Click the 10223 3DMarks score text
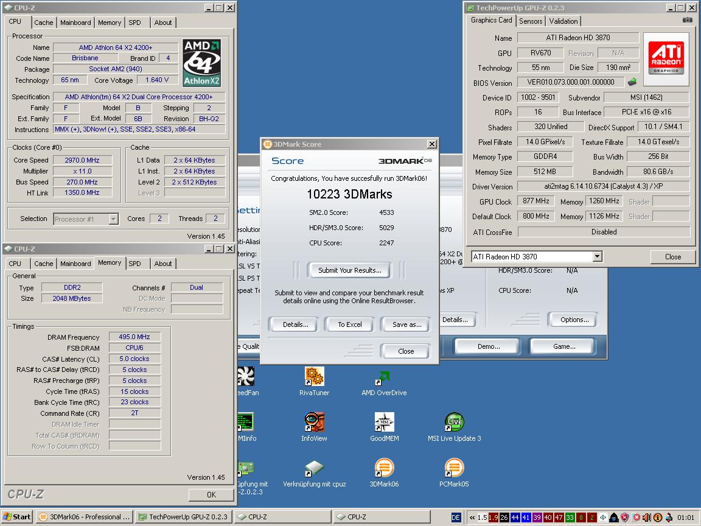 pyautogui.click(x=350, y=194)
